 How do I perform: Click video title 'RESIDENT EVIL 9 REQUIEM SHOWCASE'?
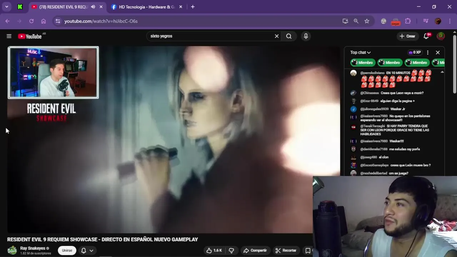(x=102, y=240)
